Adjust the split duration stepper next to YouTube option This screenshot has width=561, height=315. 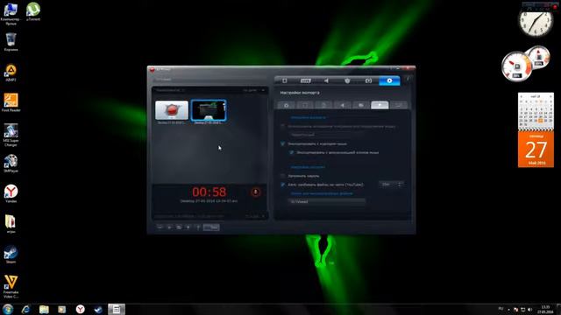400,185
